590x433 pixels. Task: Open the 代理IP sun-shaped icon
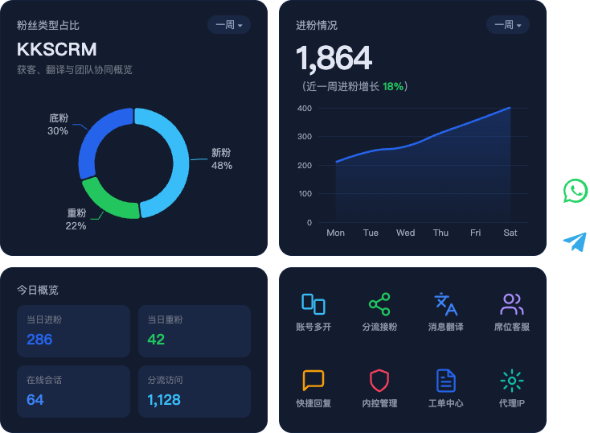[x=512, y=380]
